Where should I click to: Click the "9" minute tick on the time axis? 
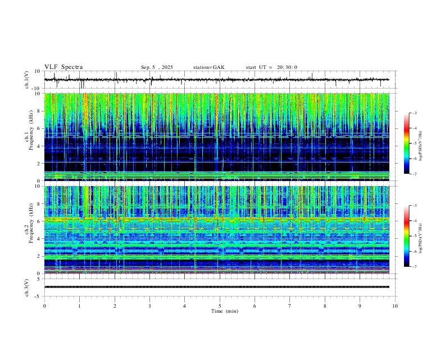(360, 306)
